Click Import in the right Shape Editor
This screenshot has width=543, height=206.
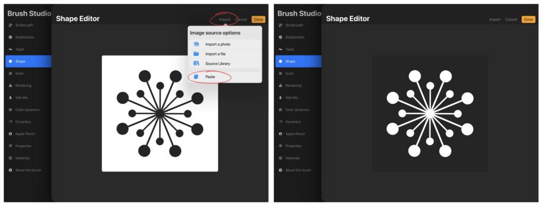(x=495, y=20)
